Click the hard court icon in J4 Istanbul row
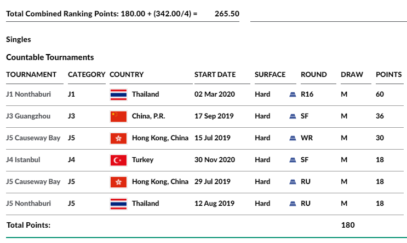This screenshot has width=407, height=243. click(x=293, y=160)
